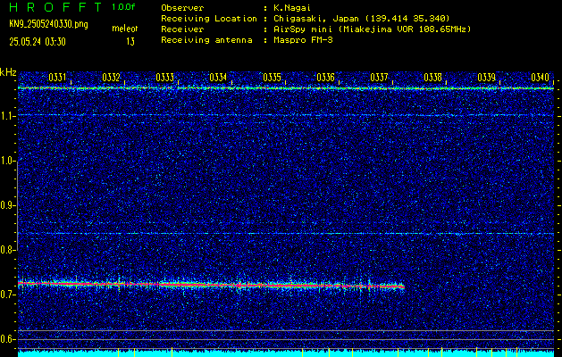Click the red signal trace near 0.72 kHz
The image size is (562, 357).
(212, 285)
